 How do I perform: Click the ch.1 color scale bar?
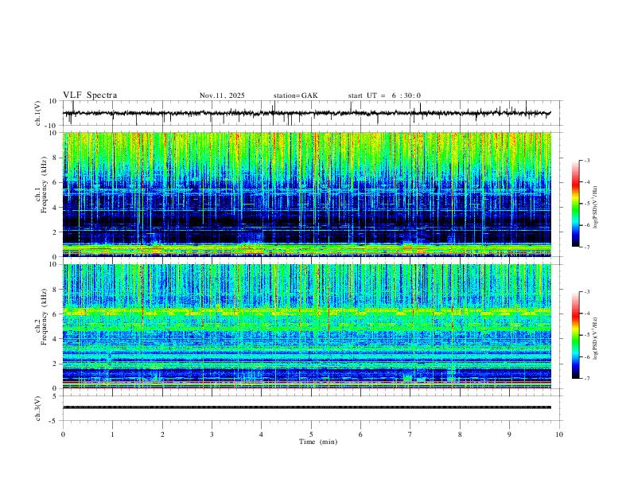(x=575, y=204)
